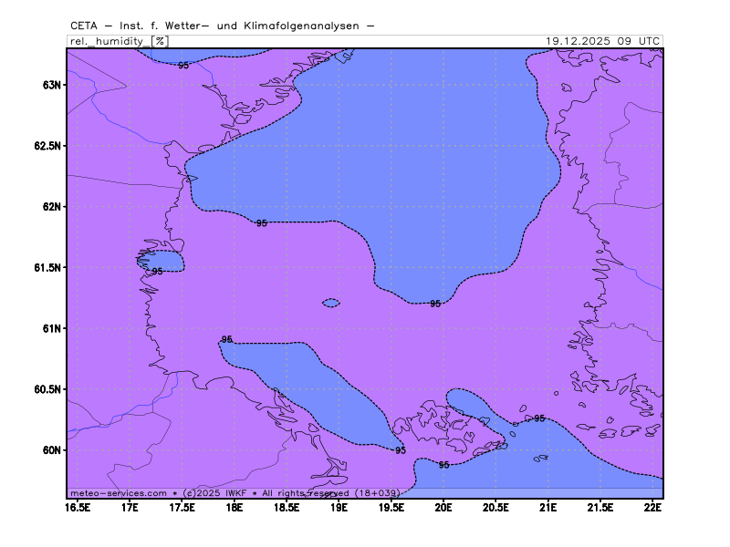Click the 16.5E longitude axis label
The height and width of the screenshot is (547, 730).
coord(78,507)
